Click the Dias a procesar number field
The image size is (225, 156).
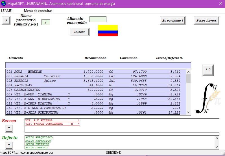coord(45,22)
